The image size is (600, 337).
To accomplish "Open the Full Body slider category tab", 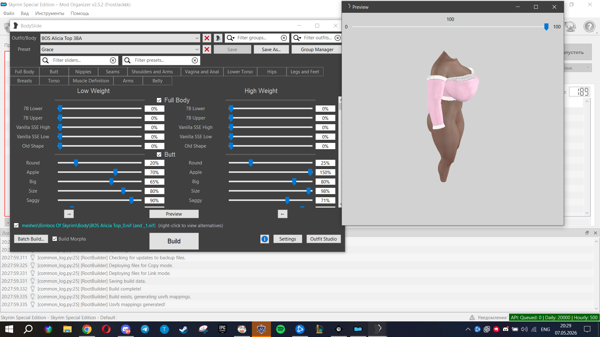I will tap(25, 72).
